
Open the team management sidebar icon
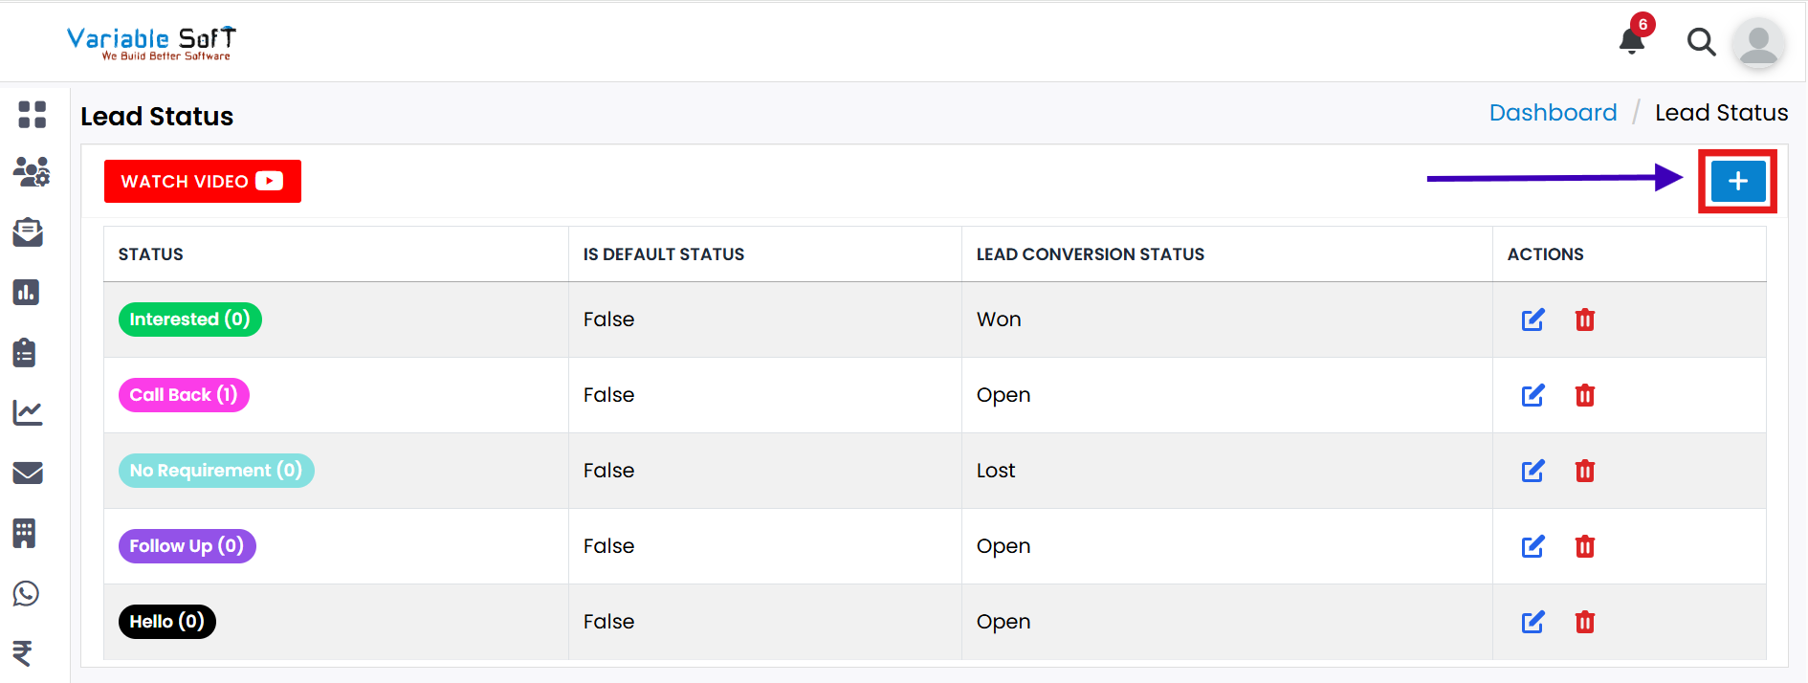tap(33, 173)
